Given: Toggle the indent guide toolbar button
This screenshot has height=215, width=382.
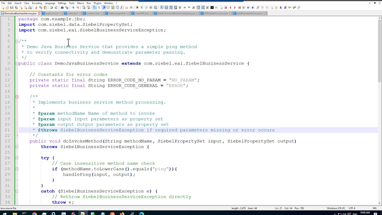Looking at the screenshot, I should tap(104, 7).
